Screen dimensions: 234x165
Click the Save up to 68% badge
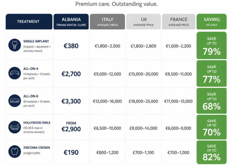tap(212, 101)
